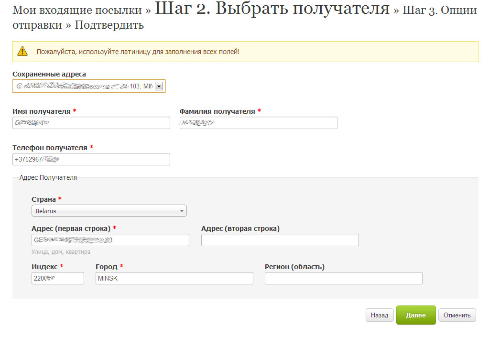Viewport: 500px width, 337px height.
Task: Click the Город field containing MINSK
Action: [x=174, y=278]
